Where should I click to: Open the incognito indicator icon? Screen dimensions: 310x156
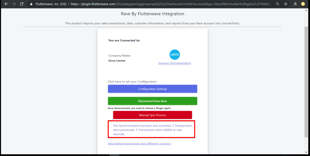coord(295,4)
